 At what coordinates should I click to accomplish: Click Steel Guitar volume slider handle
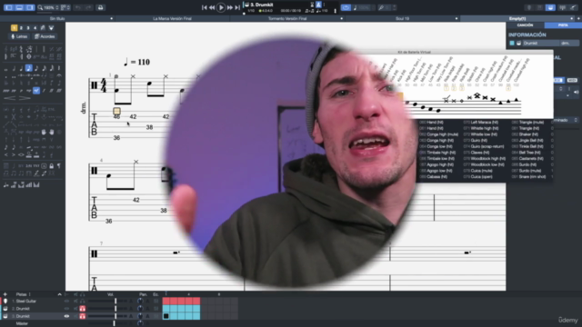tap(115, 301)
